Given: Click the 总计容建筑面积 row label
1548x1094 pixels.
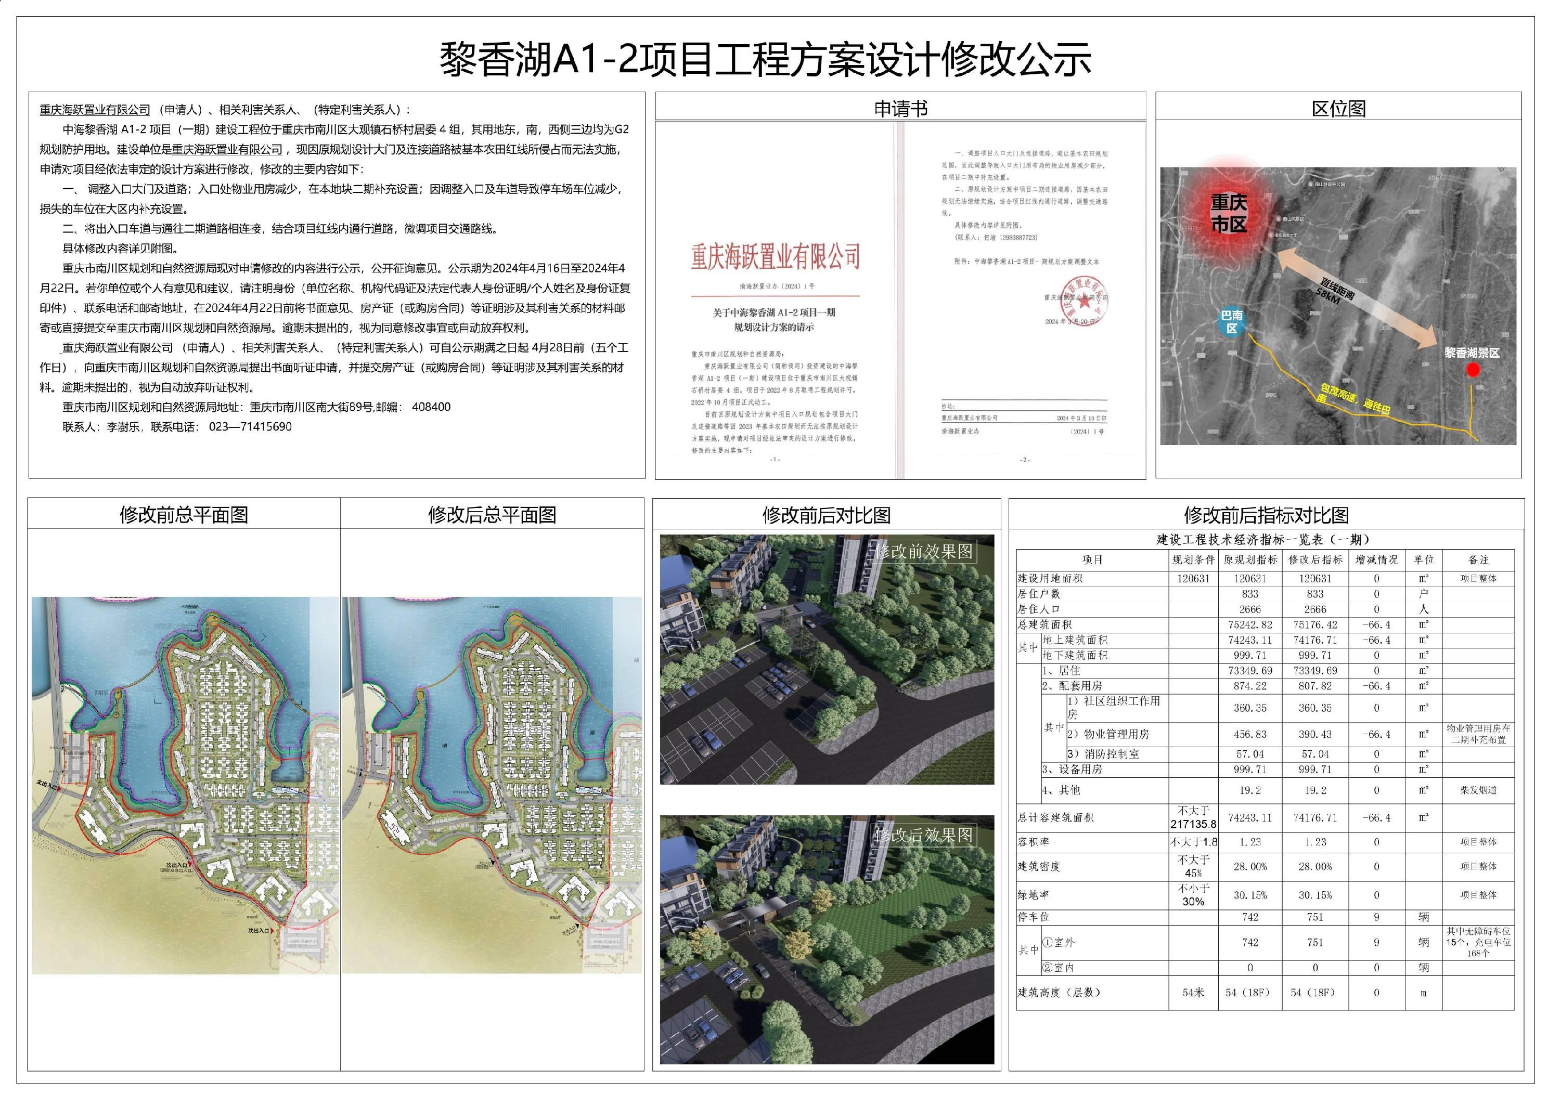Looking at the screenshot, I should click(1056, 817).
